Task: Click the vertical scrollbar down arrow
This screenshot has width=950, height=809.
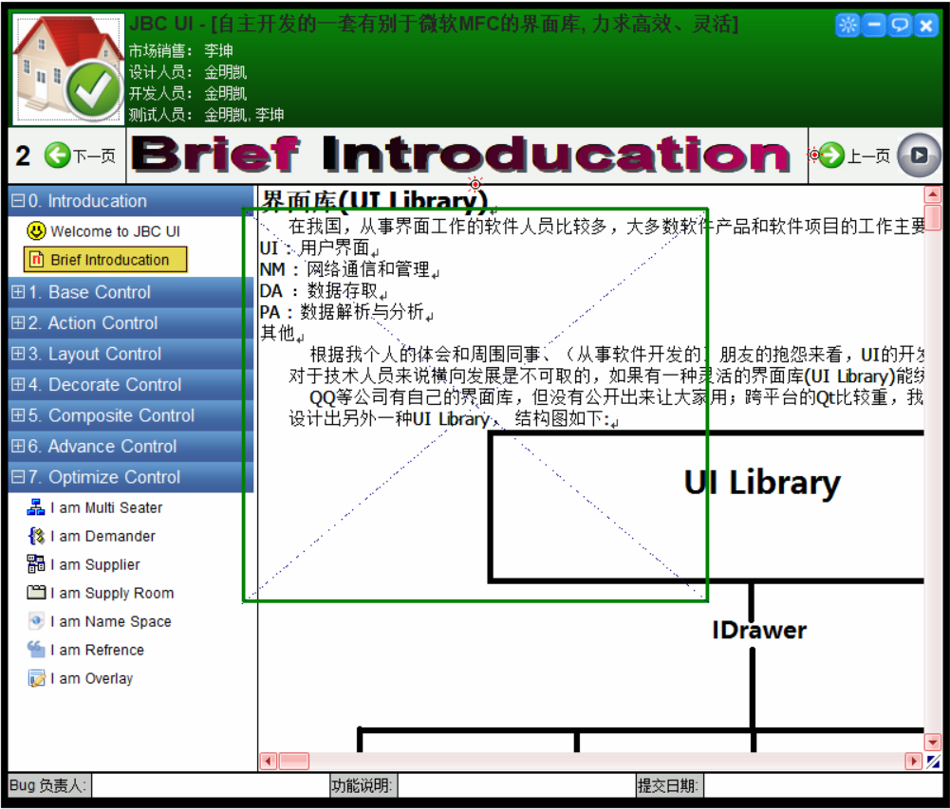Action: pyautogui.click(x=933, y=742)
